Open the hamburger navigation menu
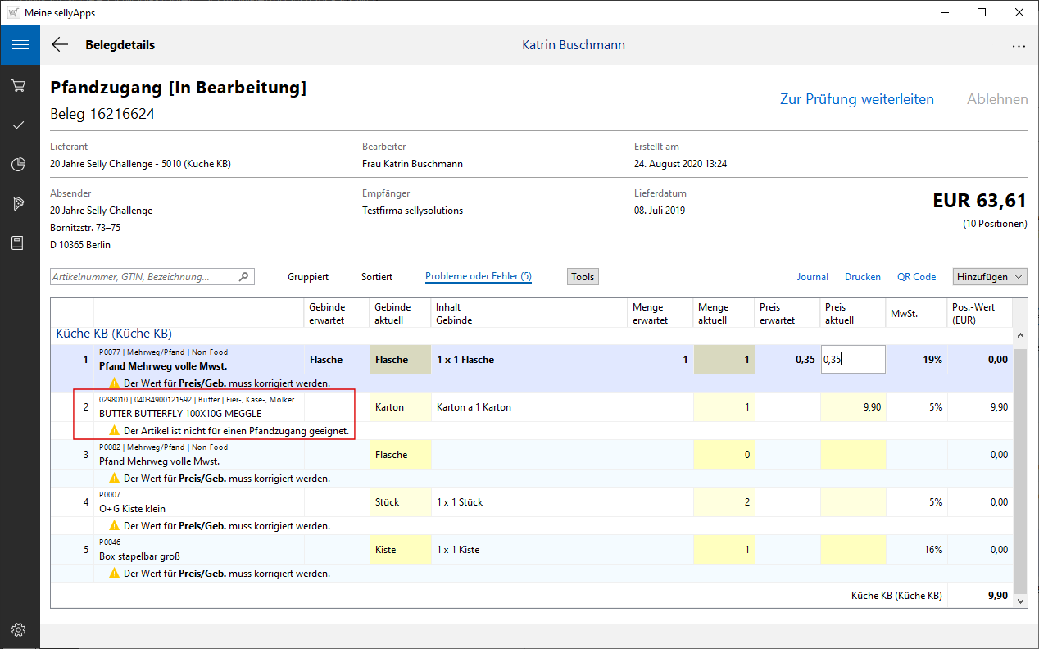The height and width of the screenshot is (649, 1039). (x=20, y=45)
